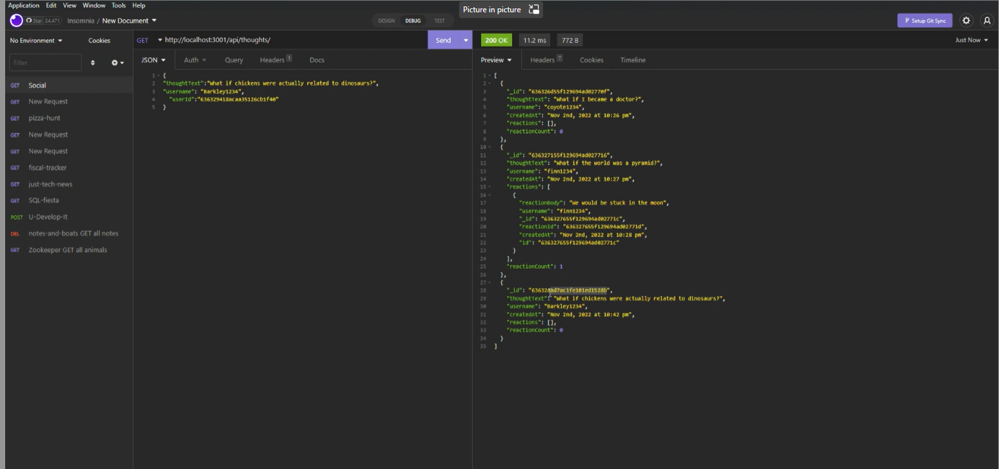Click the Setup Git Sync button

click(924, 20)
